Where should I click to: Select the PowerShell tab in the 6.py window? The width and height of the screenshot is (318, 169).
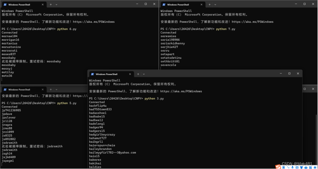[x=23, y=5]
